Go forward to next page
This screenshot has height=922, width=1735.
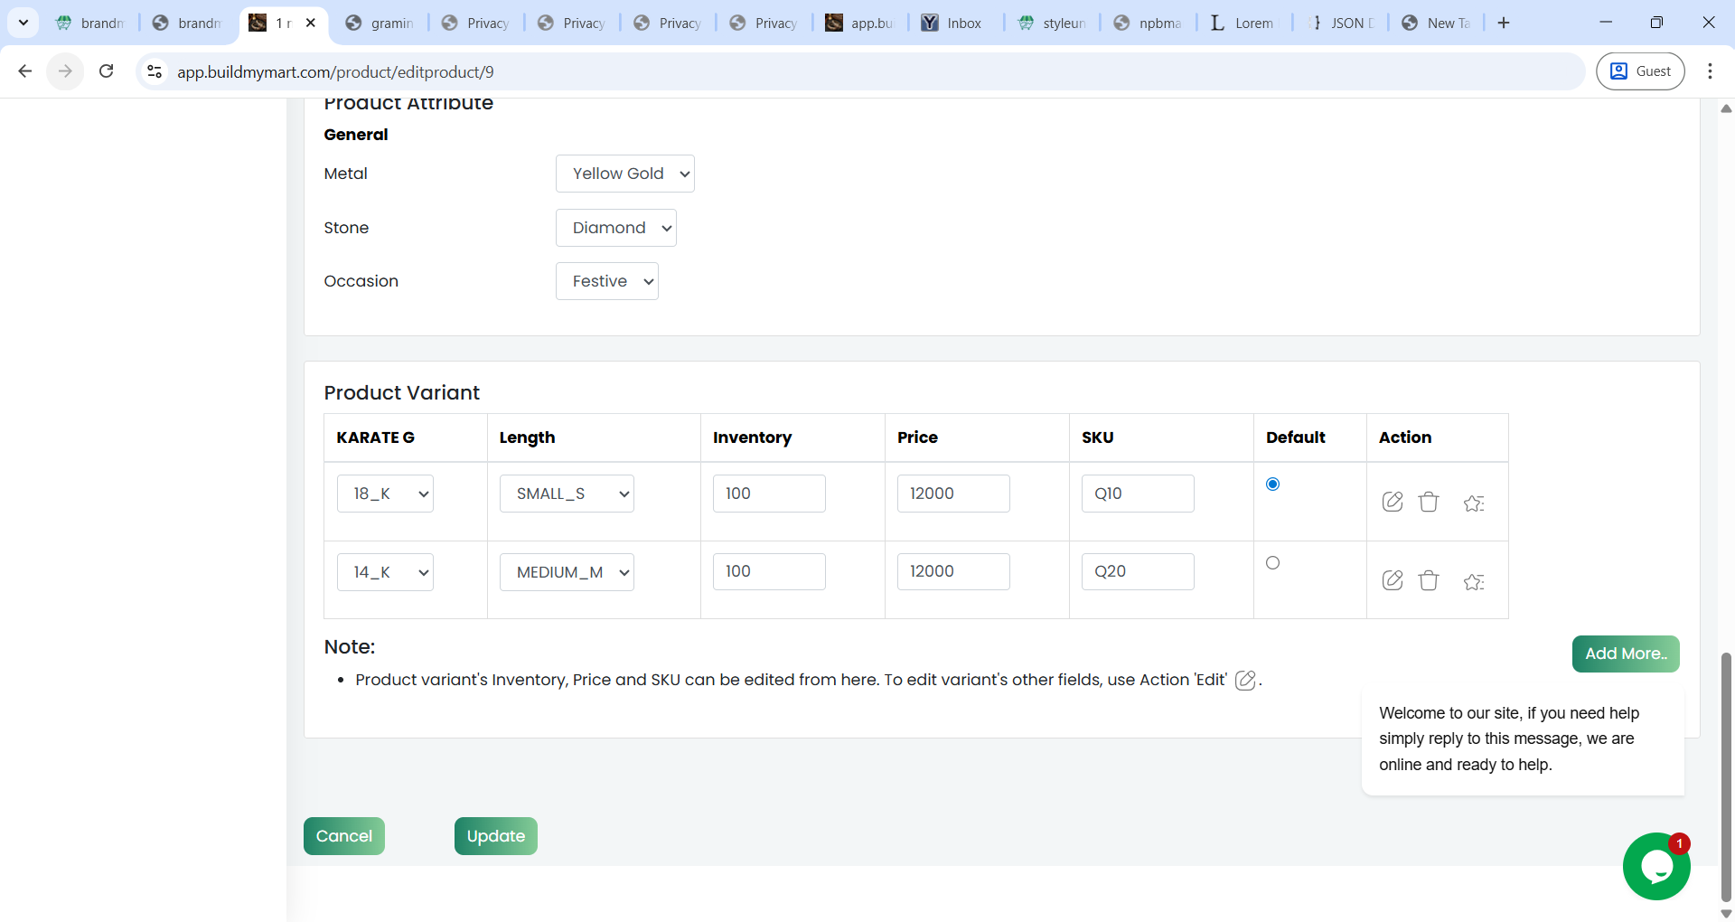coord(65,71)
